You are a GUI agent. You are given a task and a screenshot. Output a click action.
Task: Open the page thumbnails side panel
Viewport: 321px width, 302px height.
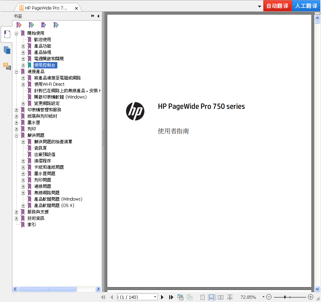[7, 50]
